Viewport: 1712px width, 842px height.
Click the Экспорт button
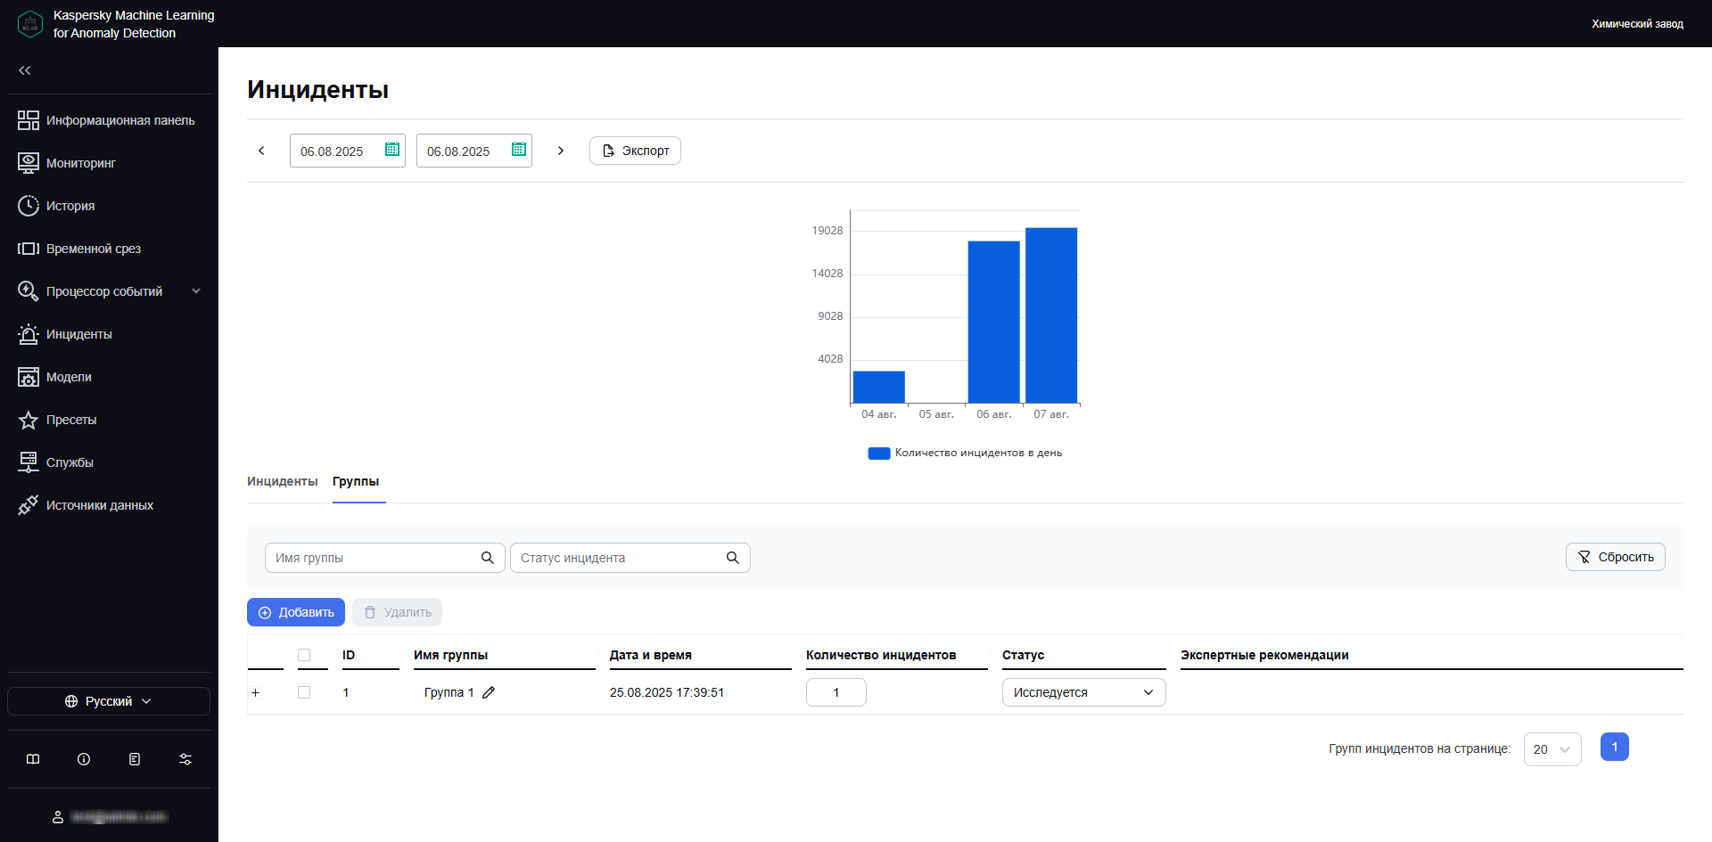[635, 151]
